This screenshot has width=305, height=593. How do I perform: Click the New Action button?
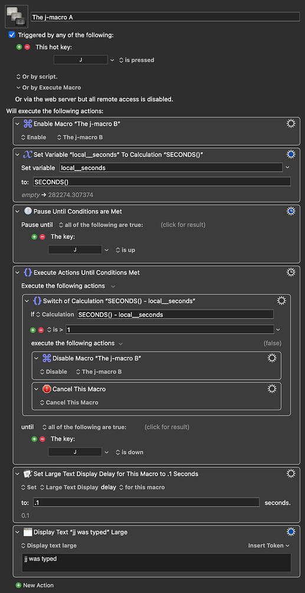point(35,585)
